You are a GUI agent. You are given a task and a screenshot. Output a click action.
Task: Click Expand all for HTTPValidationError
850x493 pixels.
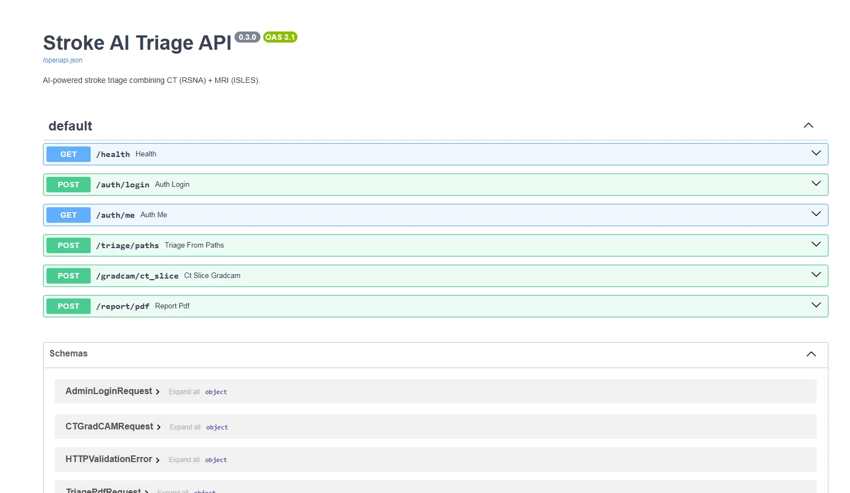(x=184, y=460)
